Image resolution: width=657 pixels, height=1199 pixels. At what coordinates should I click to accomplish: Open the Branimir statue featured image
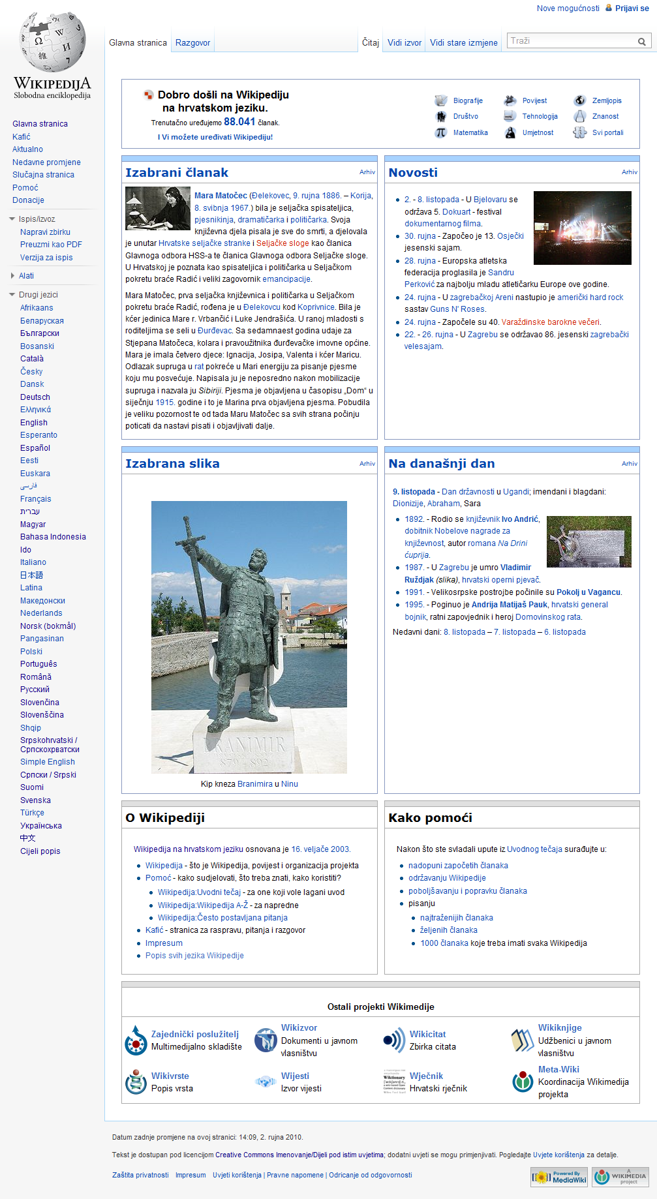(249, 637)
